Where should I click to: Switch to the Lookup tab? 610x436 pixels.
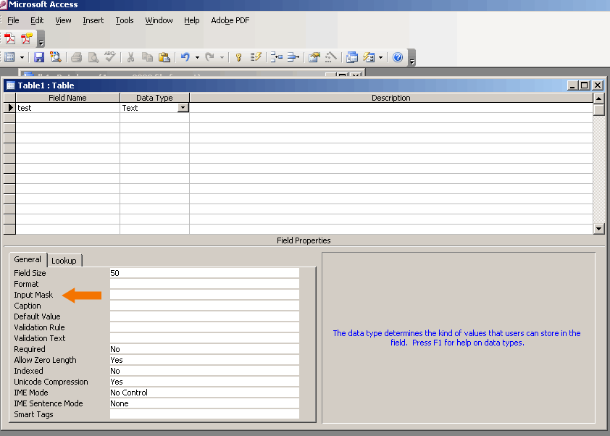coord(64,261)
